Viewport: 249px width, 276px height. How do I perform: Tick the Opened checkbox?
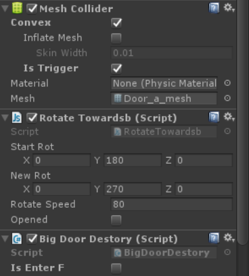point(116,220)
